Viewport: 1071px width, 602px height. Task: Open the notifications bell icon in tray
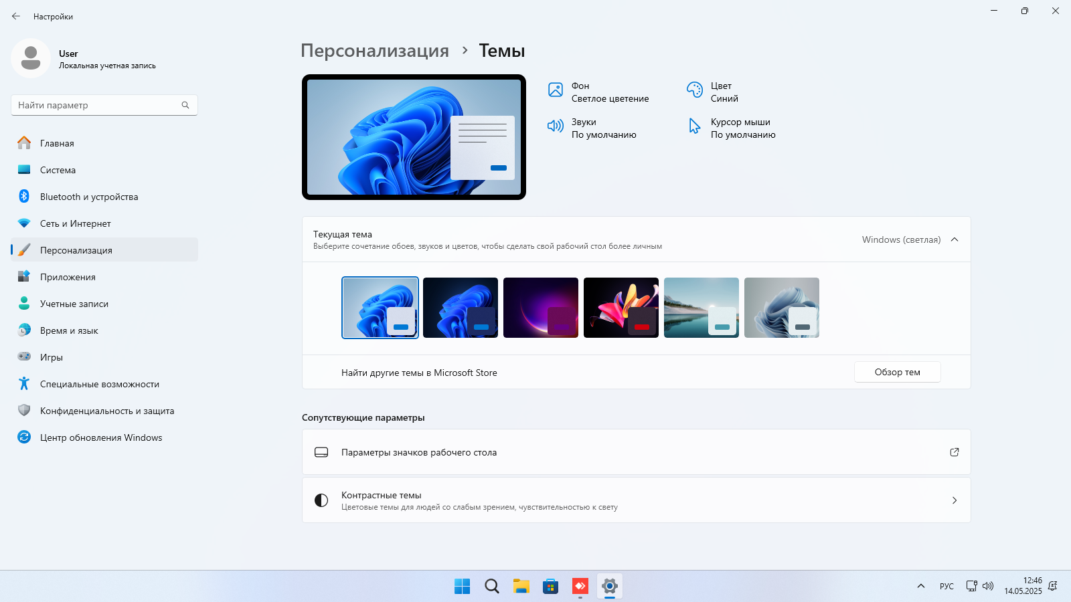coord(1053,586)
